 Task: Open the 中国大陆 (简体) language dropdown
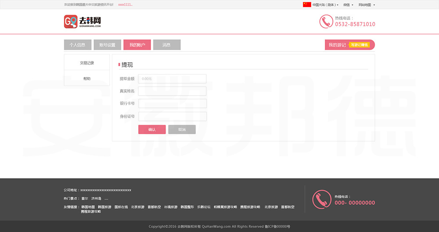pyautogui.click(x=325, y=5)
